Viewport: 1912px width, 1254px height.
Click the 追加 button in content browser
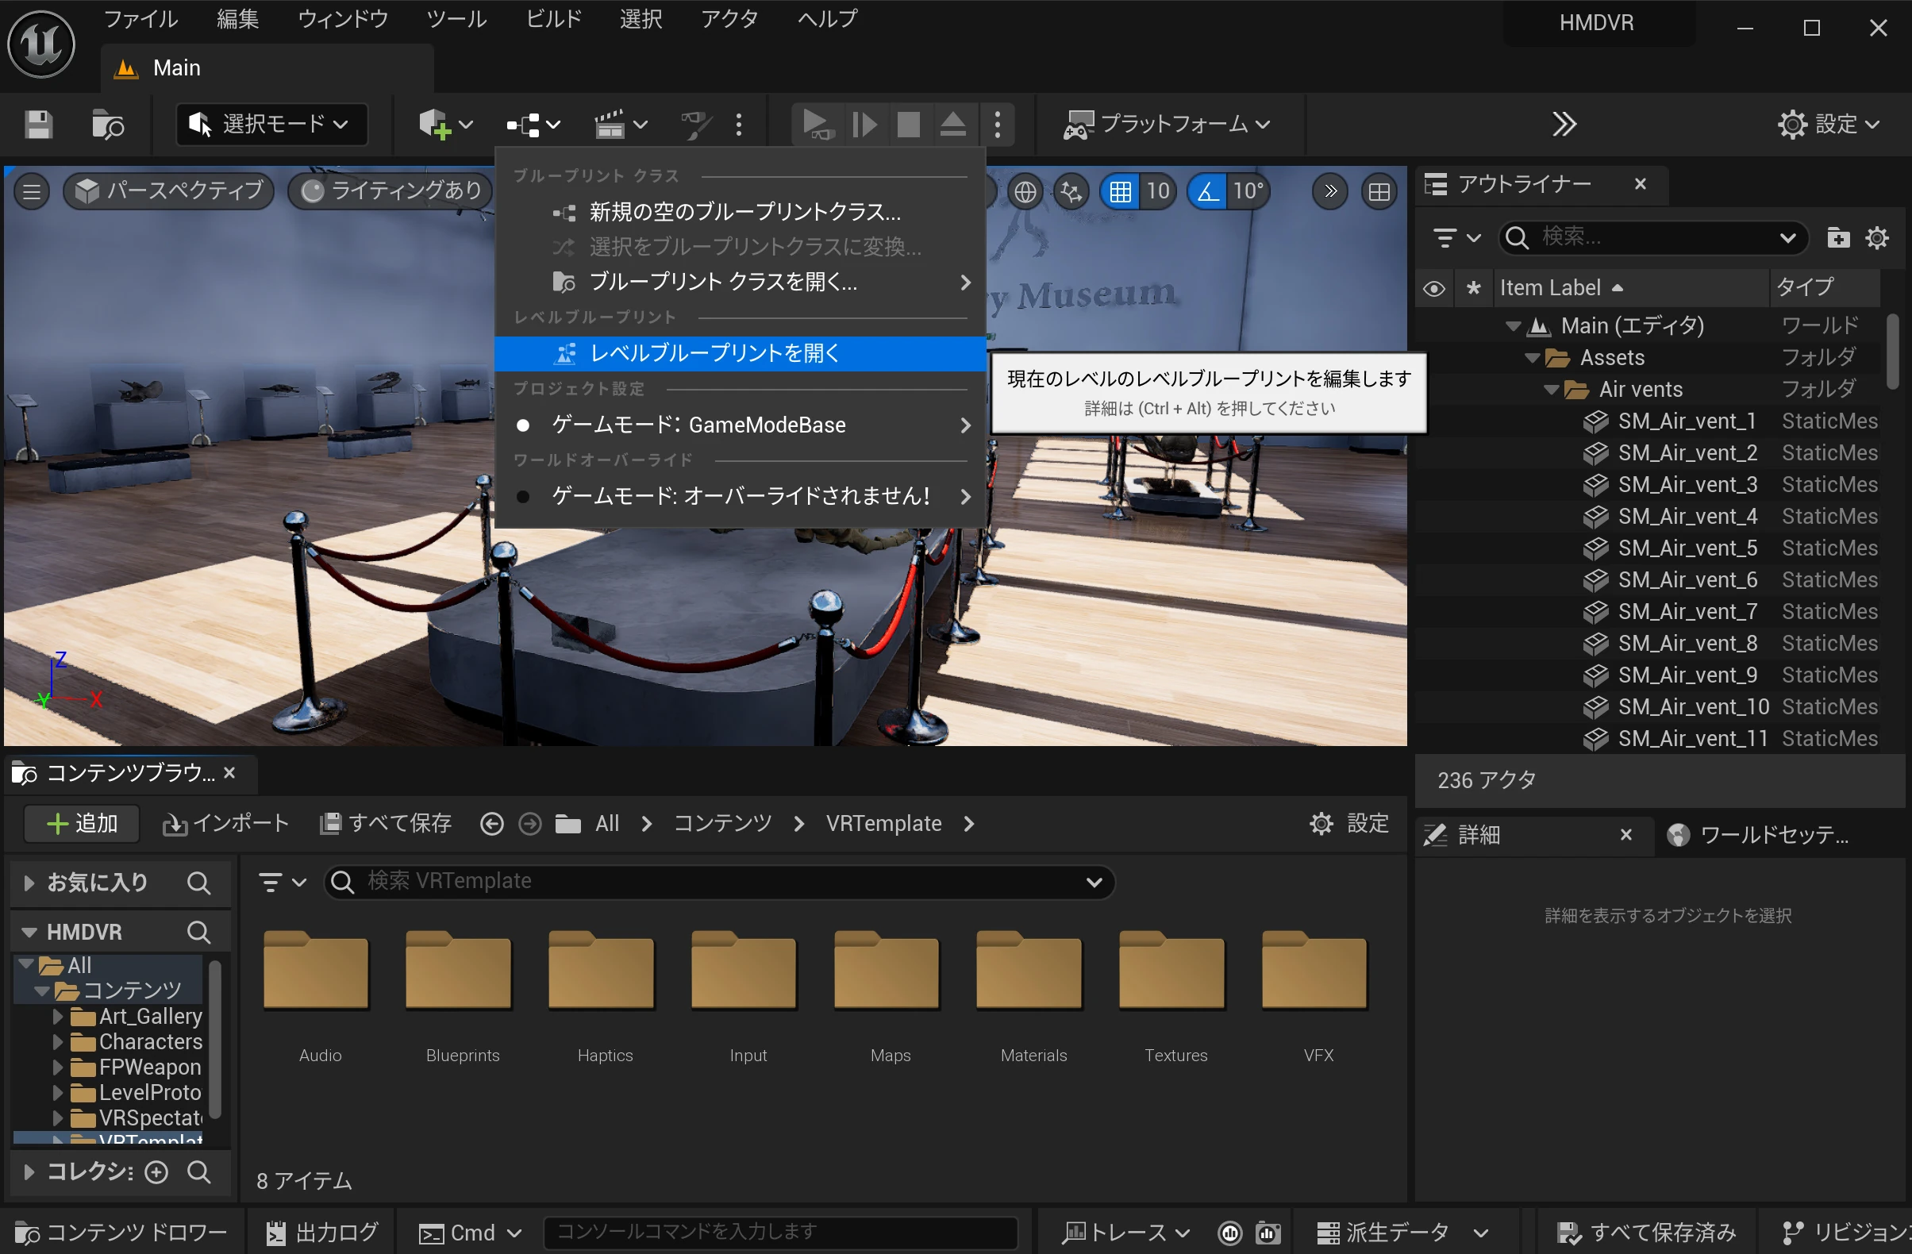pyautogui.click(x=82, y=823)
